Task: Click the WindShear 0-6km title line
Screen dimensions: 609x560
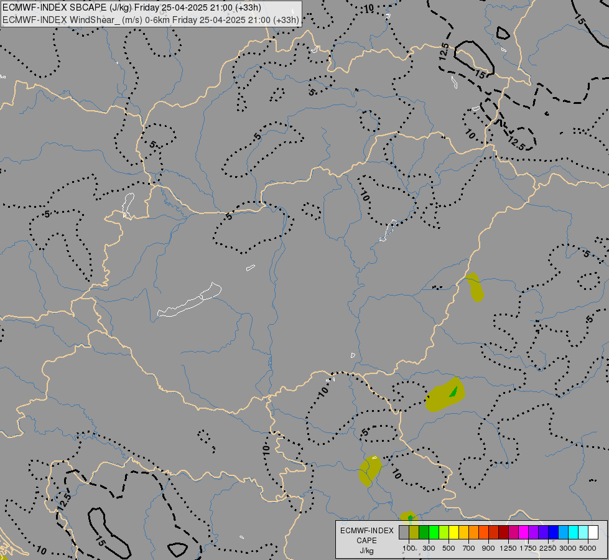Action: 151,20
